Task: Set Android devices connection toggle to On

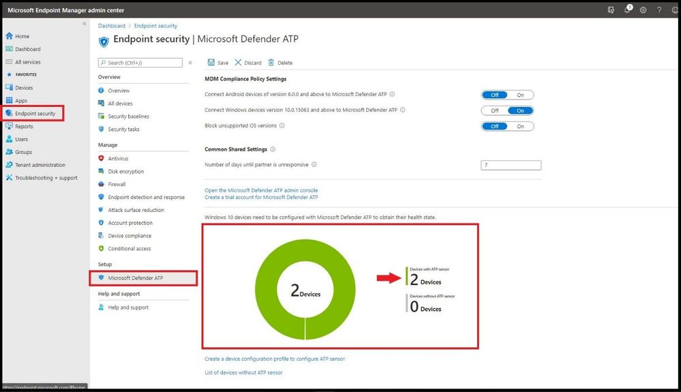Action: [x=520, y=95]
